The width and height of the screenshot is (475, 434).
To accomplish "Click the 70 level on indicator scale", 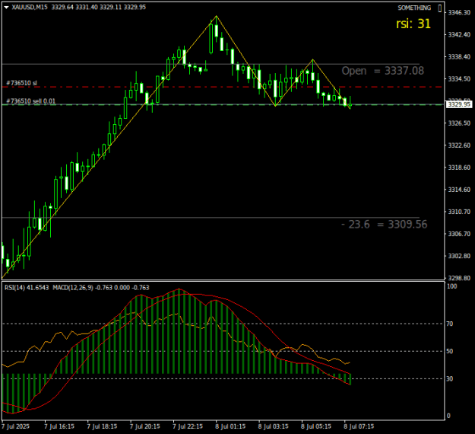I will (450, 324).
